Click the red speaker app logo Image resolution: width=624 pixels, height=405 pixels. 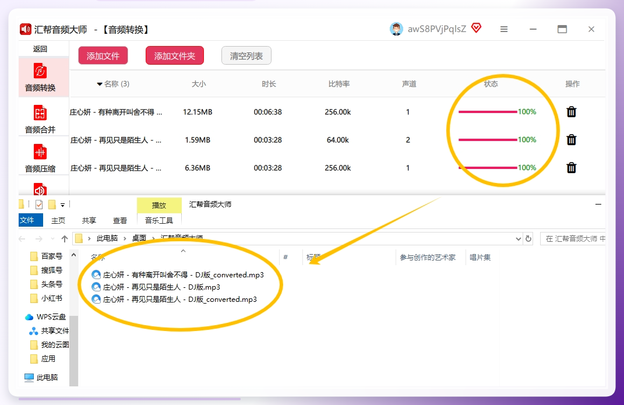click(x=25, y=29)
